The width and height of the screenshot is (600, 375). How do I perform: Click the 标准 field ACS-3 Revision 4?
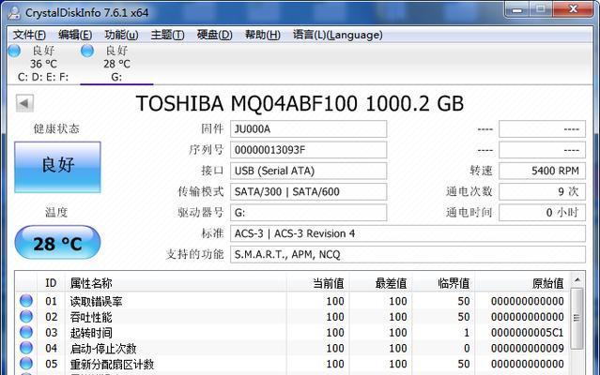click(x=408, y=233)
